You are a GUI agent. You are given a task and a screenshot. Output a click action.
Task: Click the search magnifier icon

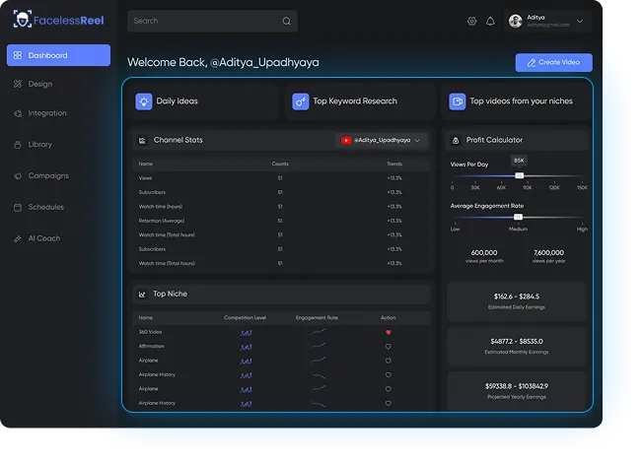287,21
